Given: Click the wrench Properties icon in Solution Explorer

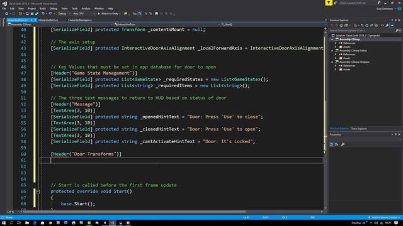Looking at the screenshot, I should 387,25.
